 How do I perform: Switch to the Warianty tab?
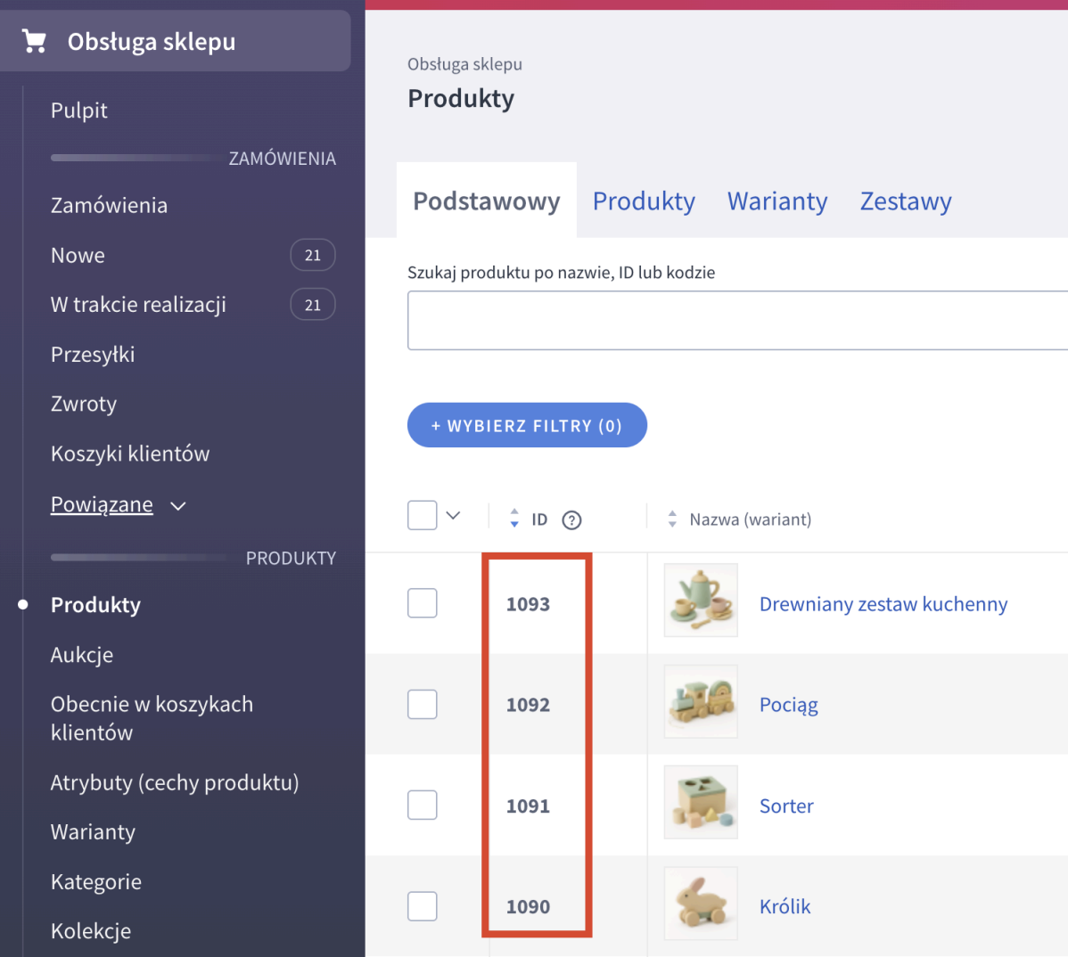click(x=777, y=200)
